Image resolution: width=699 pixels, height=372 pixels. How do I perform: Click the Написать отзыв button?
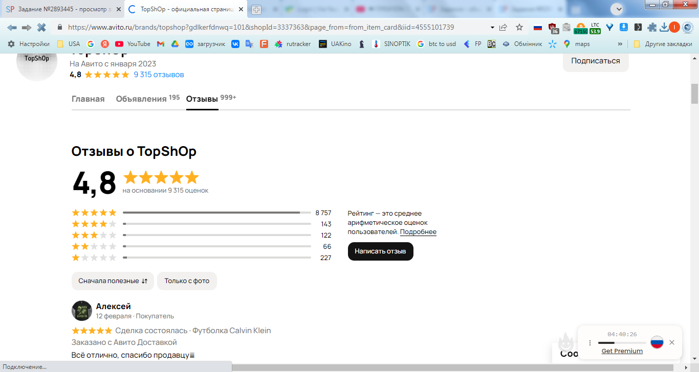pos(380,251)
